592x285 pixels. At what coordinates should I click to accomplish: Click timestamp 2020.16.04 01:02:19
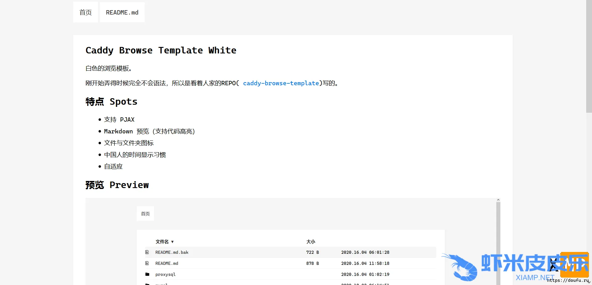365,274
